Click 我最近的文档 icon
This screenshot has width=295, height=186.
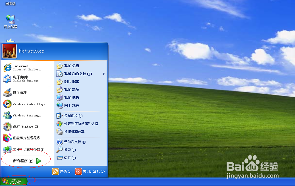(x=59, y=74)
